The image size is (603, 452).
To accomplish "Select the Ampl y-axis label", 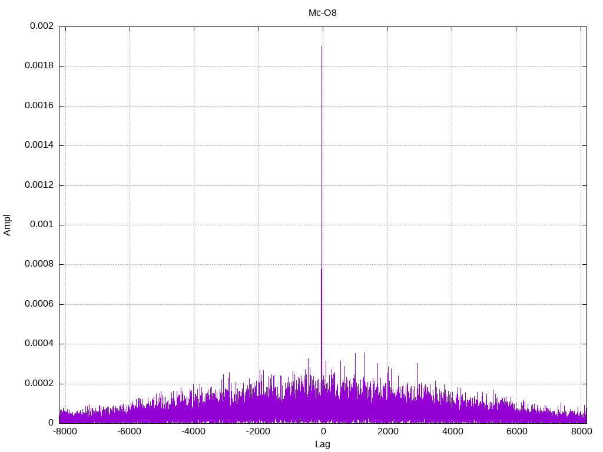I will coord(8,225).
